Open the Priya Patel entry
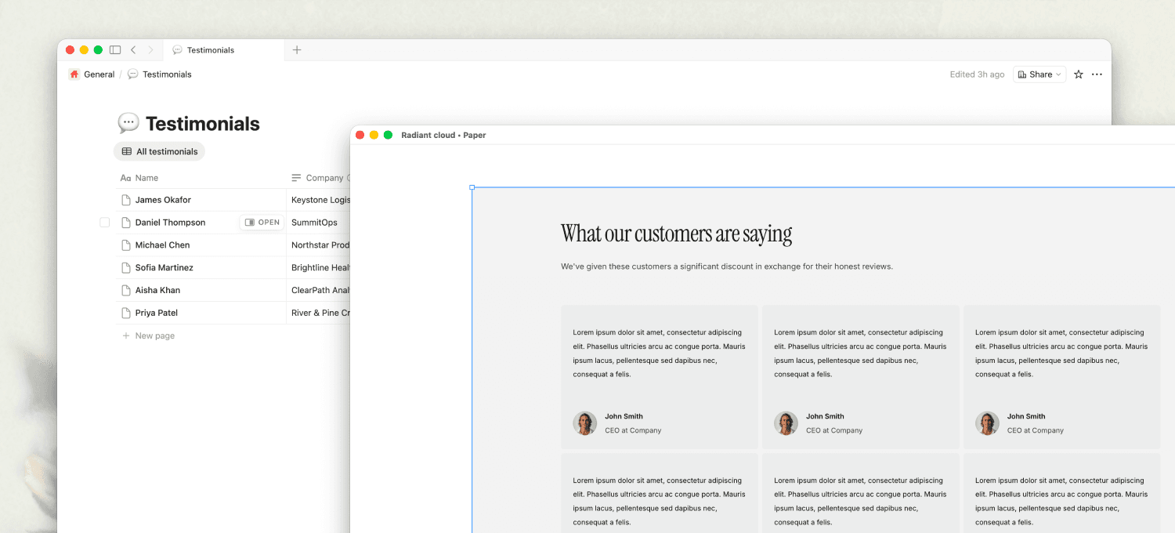The width and height of the screenshot is (1175, 533). (156, 313)
